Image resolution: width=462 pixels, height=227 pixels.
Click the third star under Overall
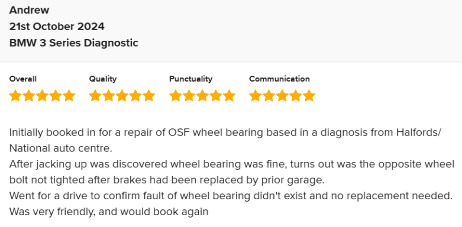(x=42, y=96)
